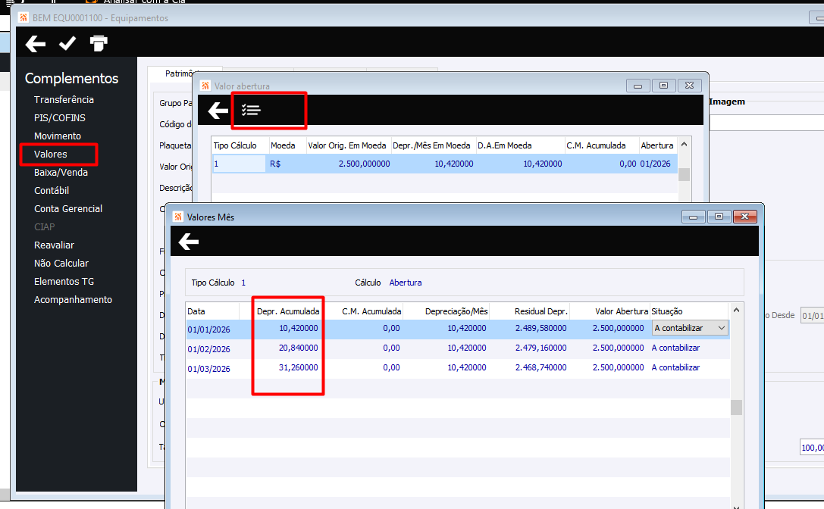Maximize the Valor abertura window

664,86
